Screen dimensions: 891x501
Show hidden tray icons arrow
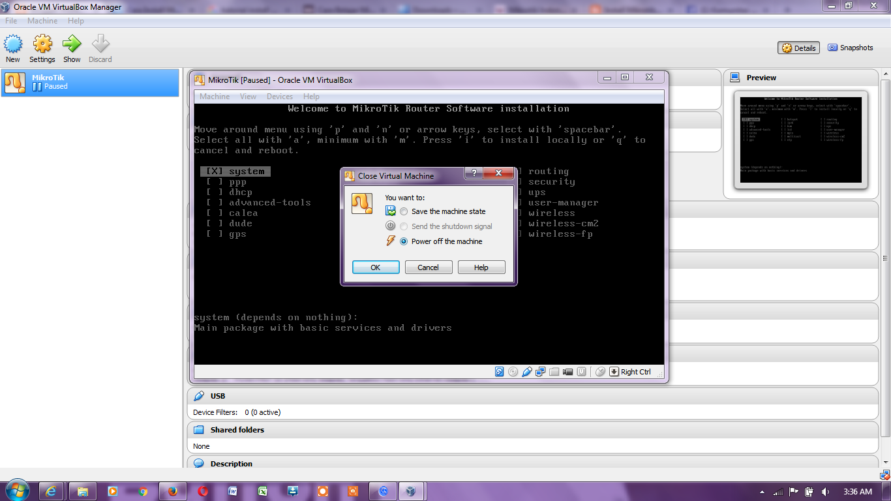(763, 492)
